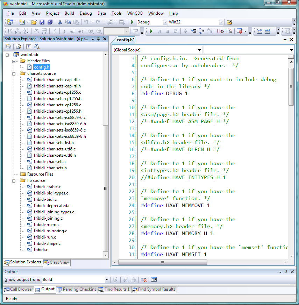
Task: Open File icon in toolbar
Action: pos(34,22)
